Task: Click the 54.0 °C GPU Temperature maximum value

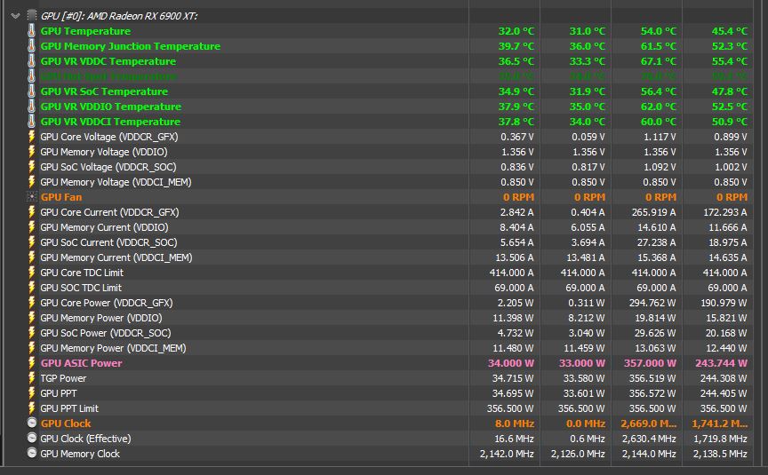Action: coord(658,31)
